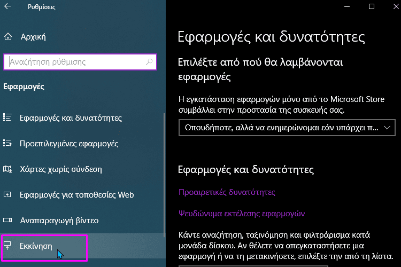Screen dimensions: 401x267
Task: Click the Εφαρμογές category header in the sidebar
Action: tap(24, 87)
